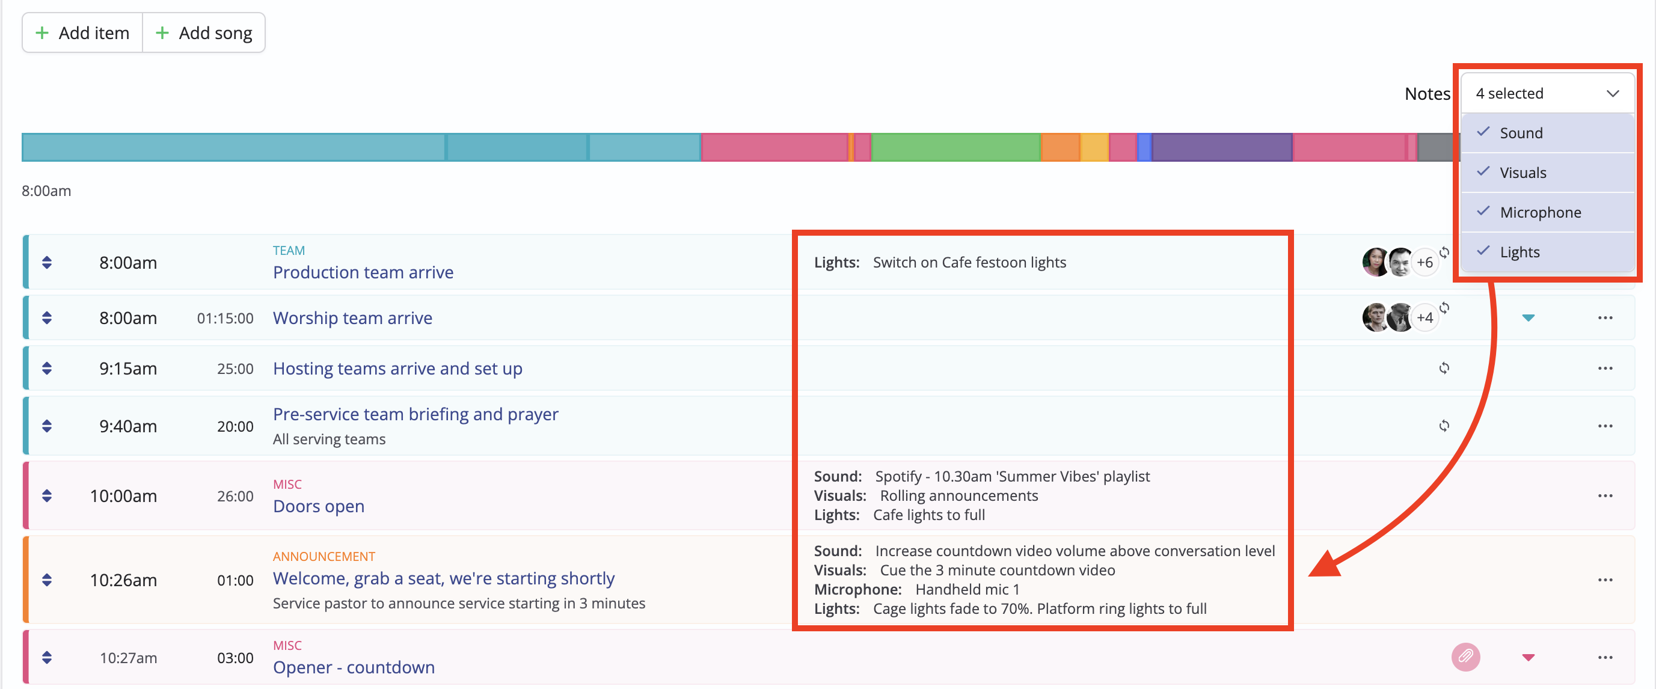Open more options for Welcome announcement row

click(1605, 580)
